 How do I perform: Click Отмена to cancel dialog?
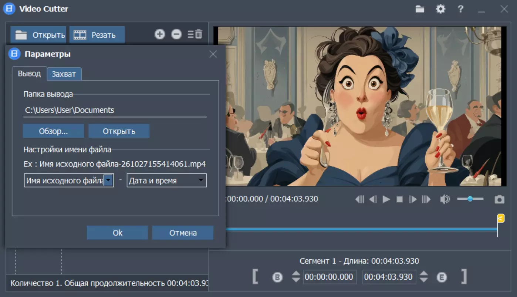(183, 233)
